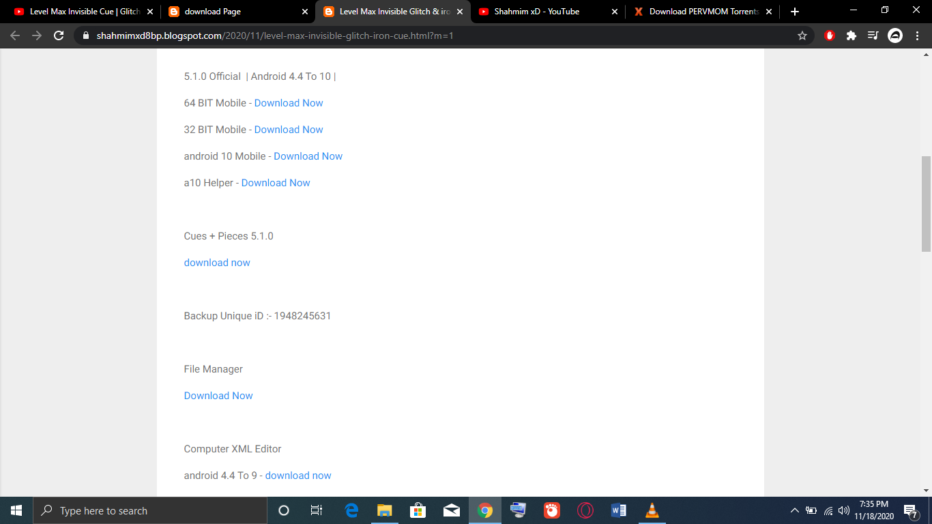Click the scrollbar down arrow
Viewport: 932px width, 524px height.
(926, 491)
